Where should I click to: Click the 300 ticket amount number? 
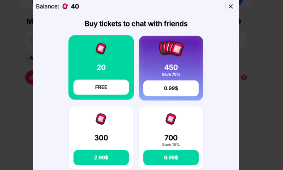coord(101,138)
